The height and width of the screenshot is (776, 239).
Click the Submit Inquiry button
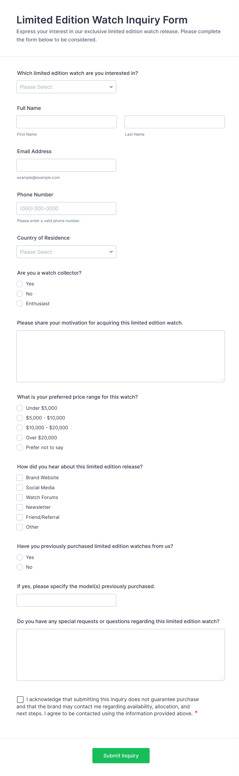click(x=121, y=755)
